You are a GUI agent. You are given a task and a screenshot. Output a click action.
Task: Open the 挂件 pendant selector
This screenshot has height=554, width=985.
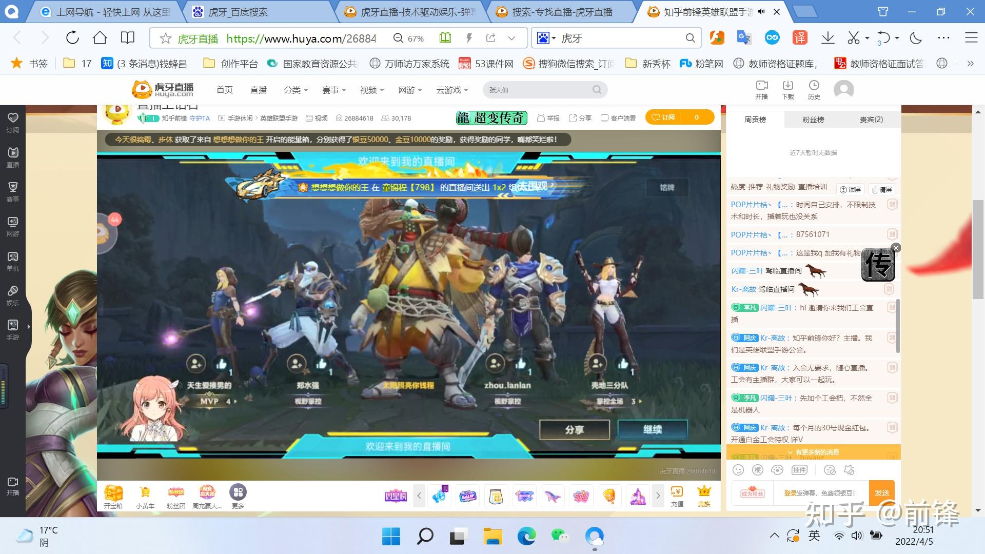799,470
